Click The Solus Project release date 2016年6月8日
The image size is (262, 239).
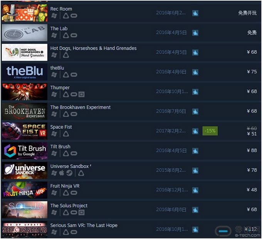click(171, 209)
